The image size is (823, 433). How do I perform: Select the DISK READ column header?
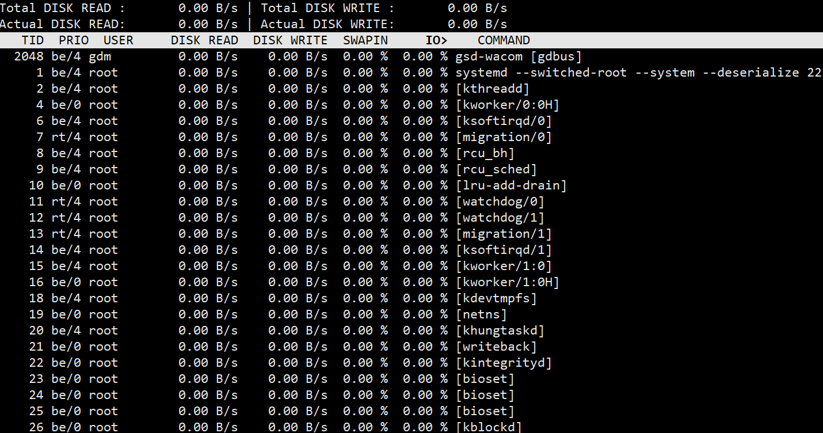(x=204, y=40)
